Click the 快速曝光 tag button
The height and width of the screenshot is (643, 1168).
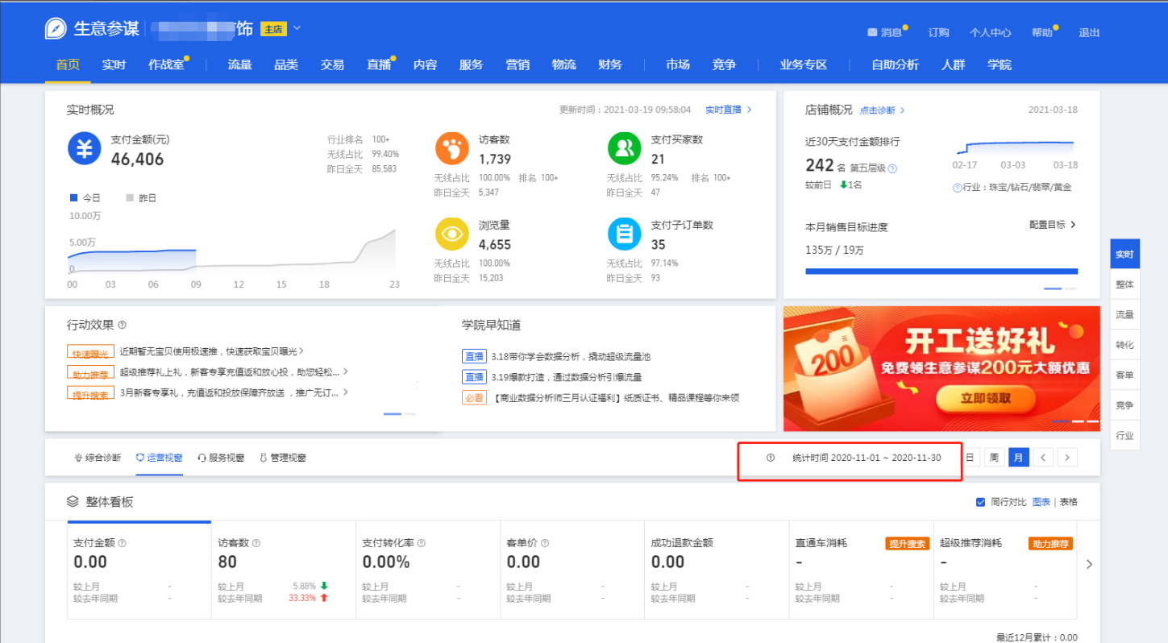pos(90,352)
